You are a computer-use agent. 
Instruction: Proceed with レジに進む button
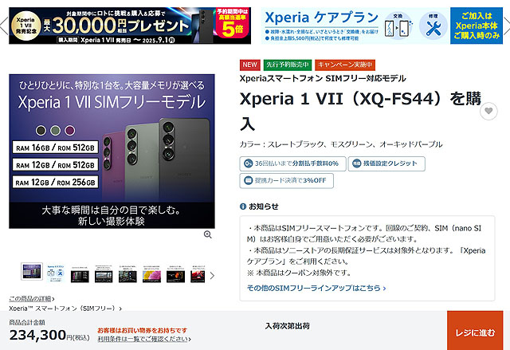475,331
